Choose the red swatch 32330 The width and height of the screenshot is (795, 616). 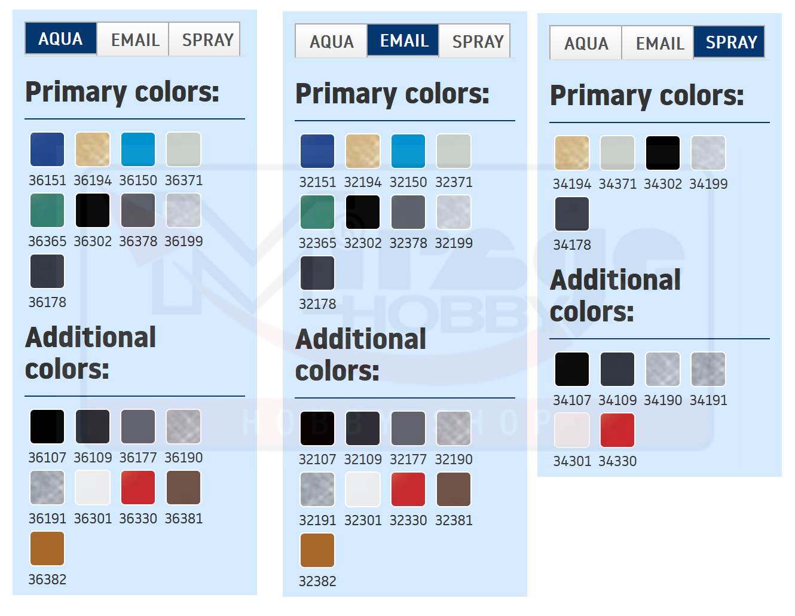(x=408, y=489)
